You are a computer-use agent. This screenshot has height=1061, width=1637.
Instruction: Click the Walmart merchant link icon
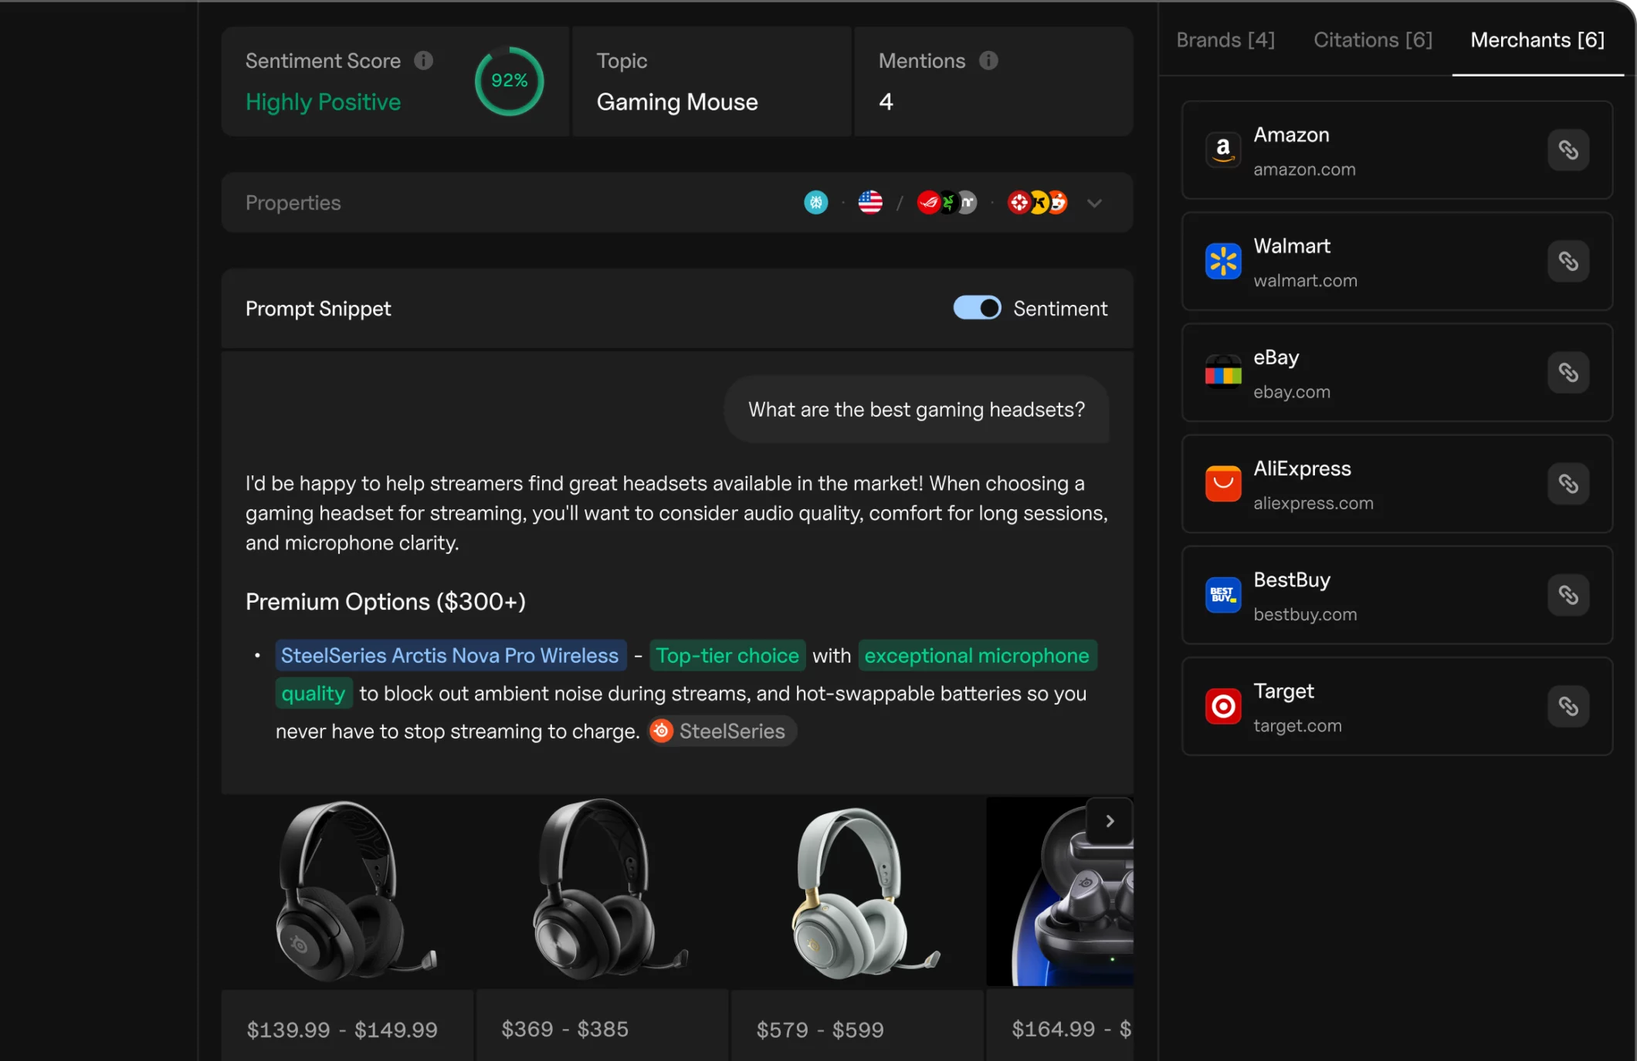pyautogui.click(x=1568, y=261)
